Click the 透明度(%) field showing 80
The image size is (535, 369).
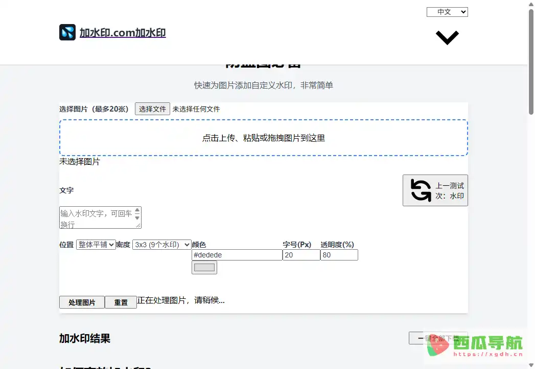[x=339, y=255]
